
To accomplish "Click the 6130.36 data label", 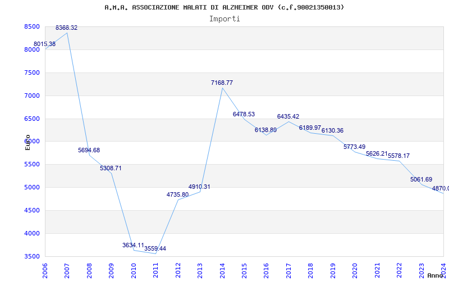I will coord(332,131).
